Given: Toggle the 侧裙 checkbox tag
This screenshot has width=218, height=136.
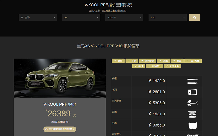Looking at the screenshot, I should coord(118,61).
